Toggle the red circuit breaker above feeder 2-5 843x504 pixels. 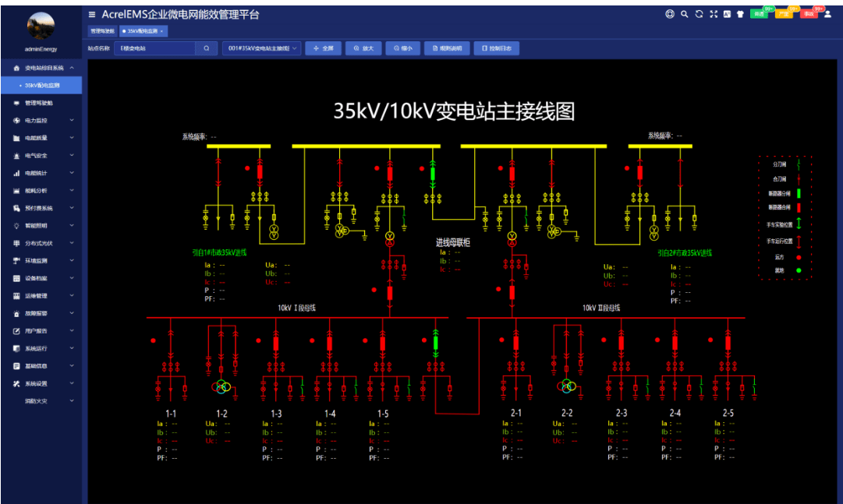[728, 342]
